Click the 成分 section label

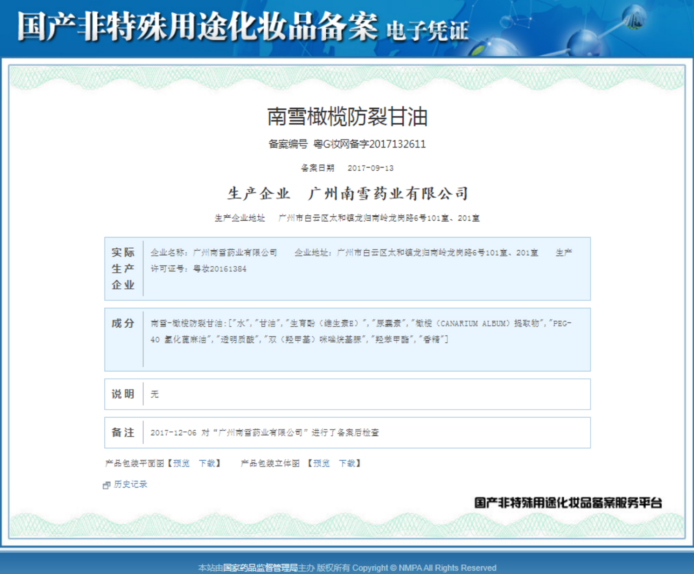tap(123, 323)
